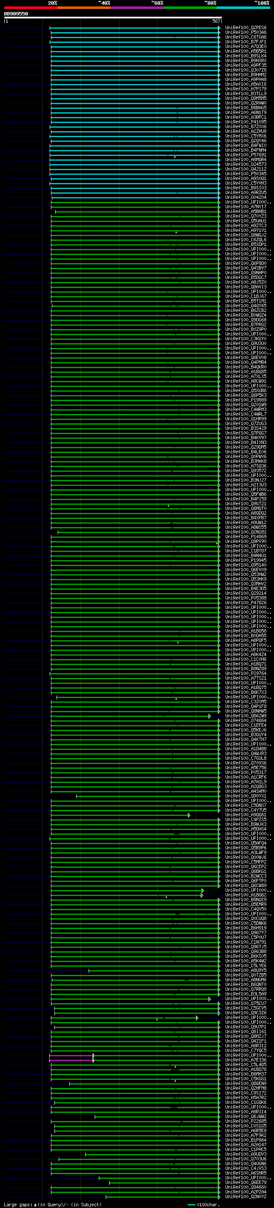
Task: Click the white query length ruler bar
Action: [x=113, y=18]
